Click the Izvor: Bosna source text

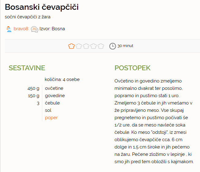52,29
